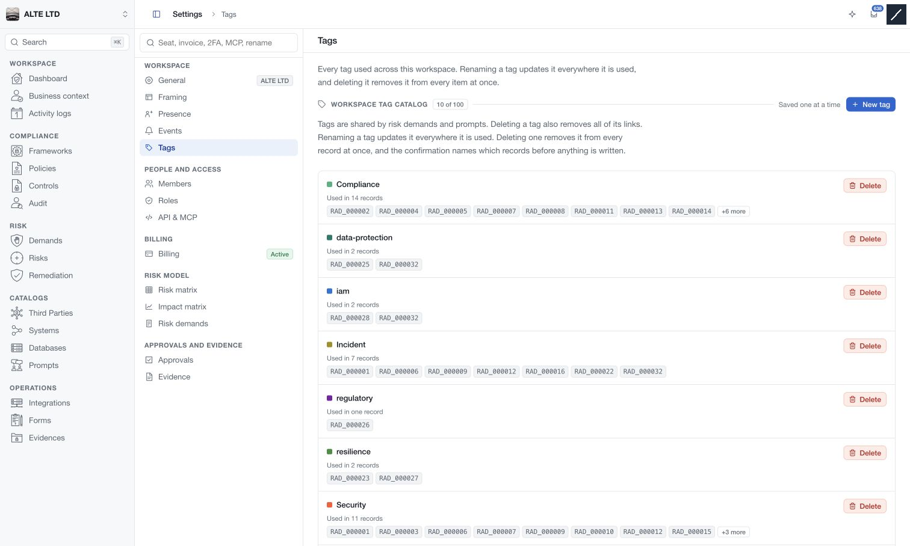
Task: Click the Compliance green color swatch
Action: point(329,185)
